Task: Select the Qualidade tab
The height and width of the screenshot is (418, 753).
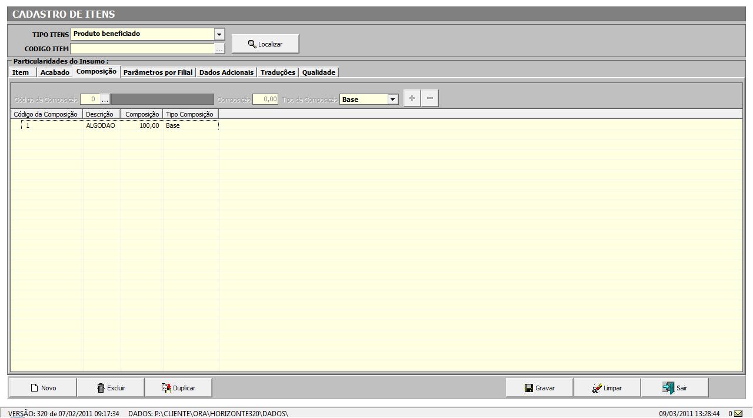Action: click(x=318, y=72)
